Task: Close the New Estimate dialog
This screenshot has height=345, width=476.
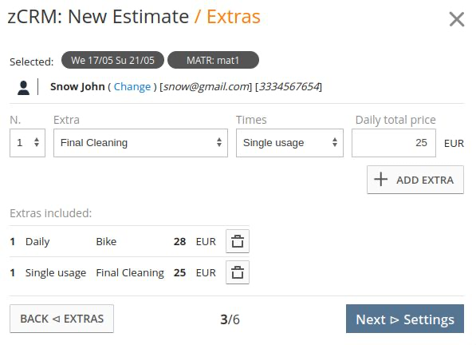Action: (x=457, y=19)
